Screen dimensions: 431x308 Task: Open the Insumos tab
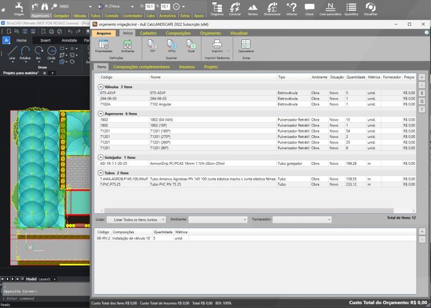tap(187, 67)
